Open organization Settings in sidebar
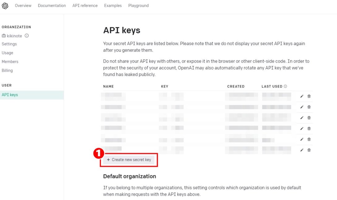The width and height of the screenshot is (337, 200). pyautogui.click(x=9, y=44)
